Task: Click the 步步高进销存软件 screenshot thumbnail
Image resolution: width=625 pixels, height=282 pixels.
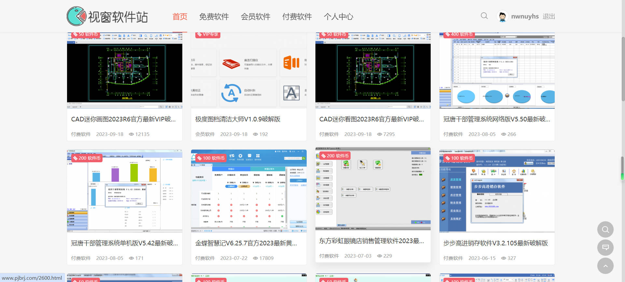Action: click(497, 191)
